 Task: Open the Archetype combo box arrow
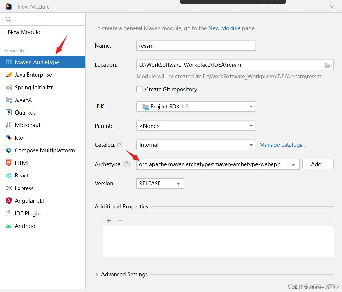(x=293, y=164)
